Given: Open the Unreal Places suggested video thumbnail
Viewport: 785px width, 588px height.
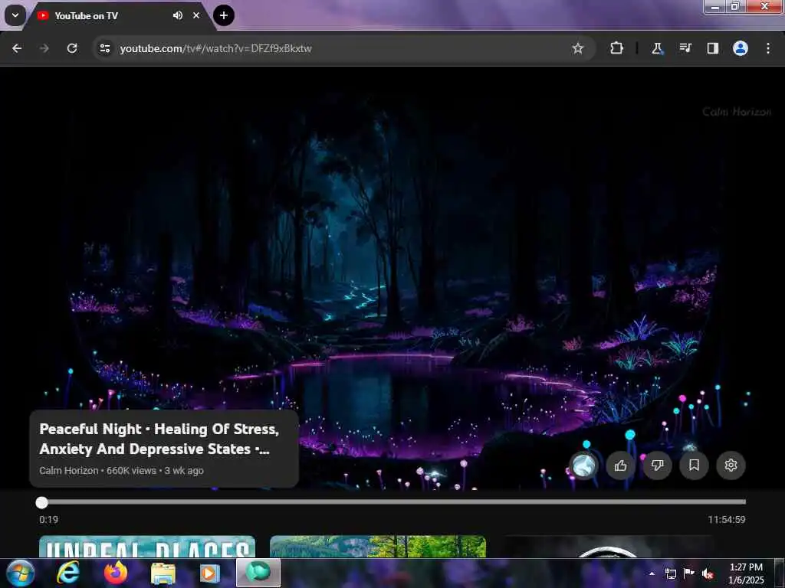Looking at the screenshot, I should click(x=147, y=547).
